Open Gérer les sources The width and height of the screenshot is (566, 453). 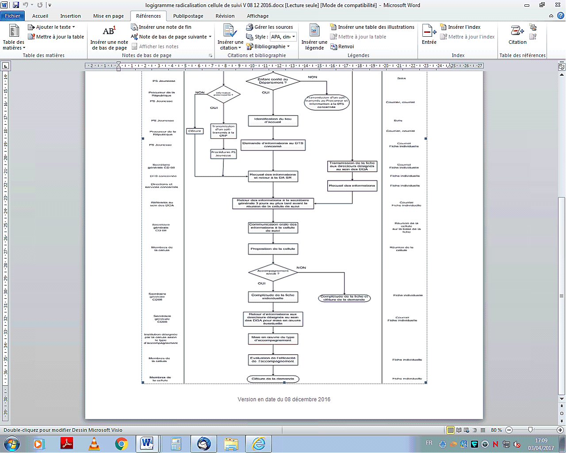(269, 27)
